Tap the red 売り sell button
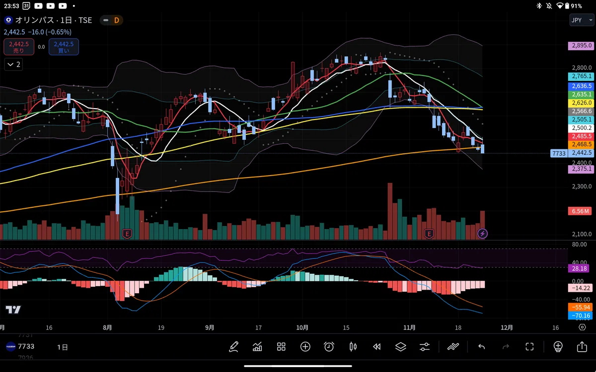Viewport: 596px width, 372px height. (18, 47)
